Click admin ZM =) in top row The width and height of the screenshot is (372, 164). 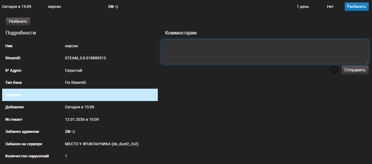pos(113,7)
